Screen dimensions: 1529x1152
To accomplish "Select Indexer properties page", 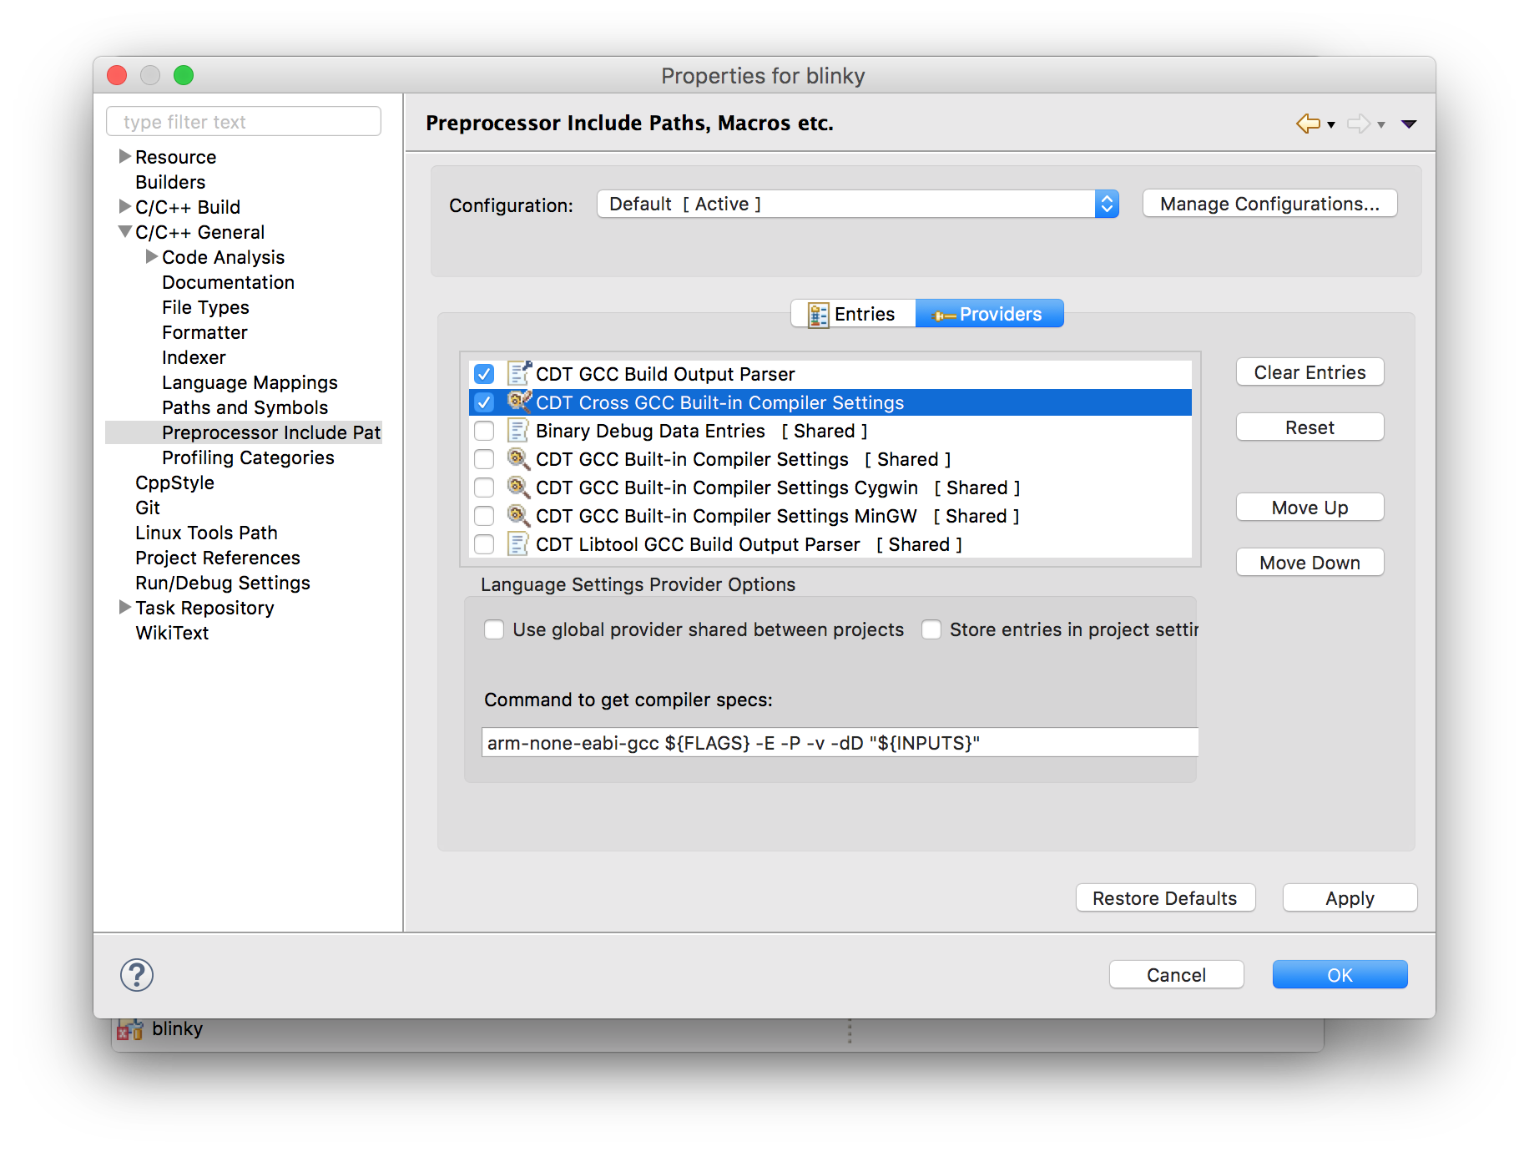I will click(194, 357).
